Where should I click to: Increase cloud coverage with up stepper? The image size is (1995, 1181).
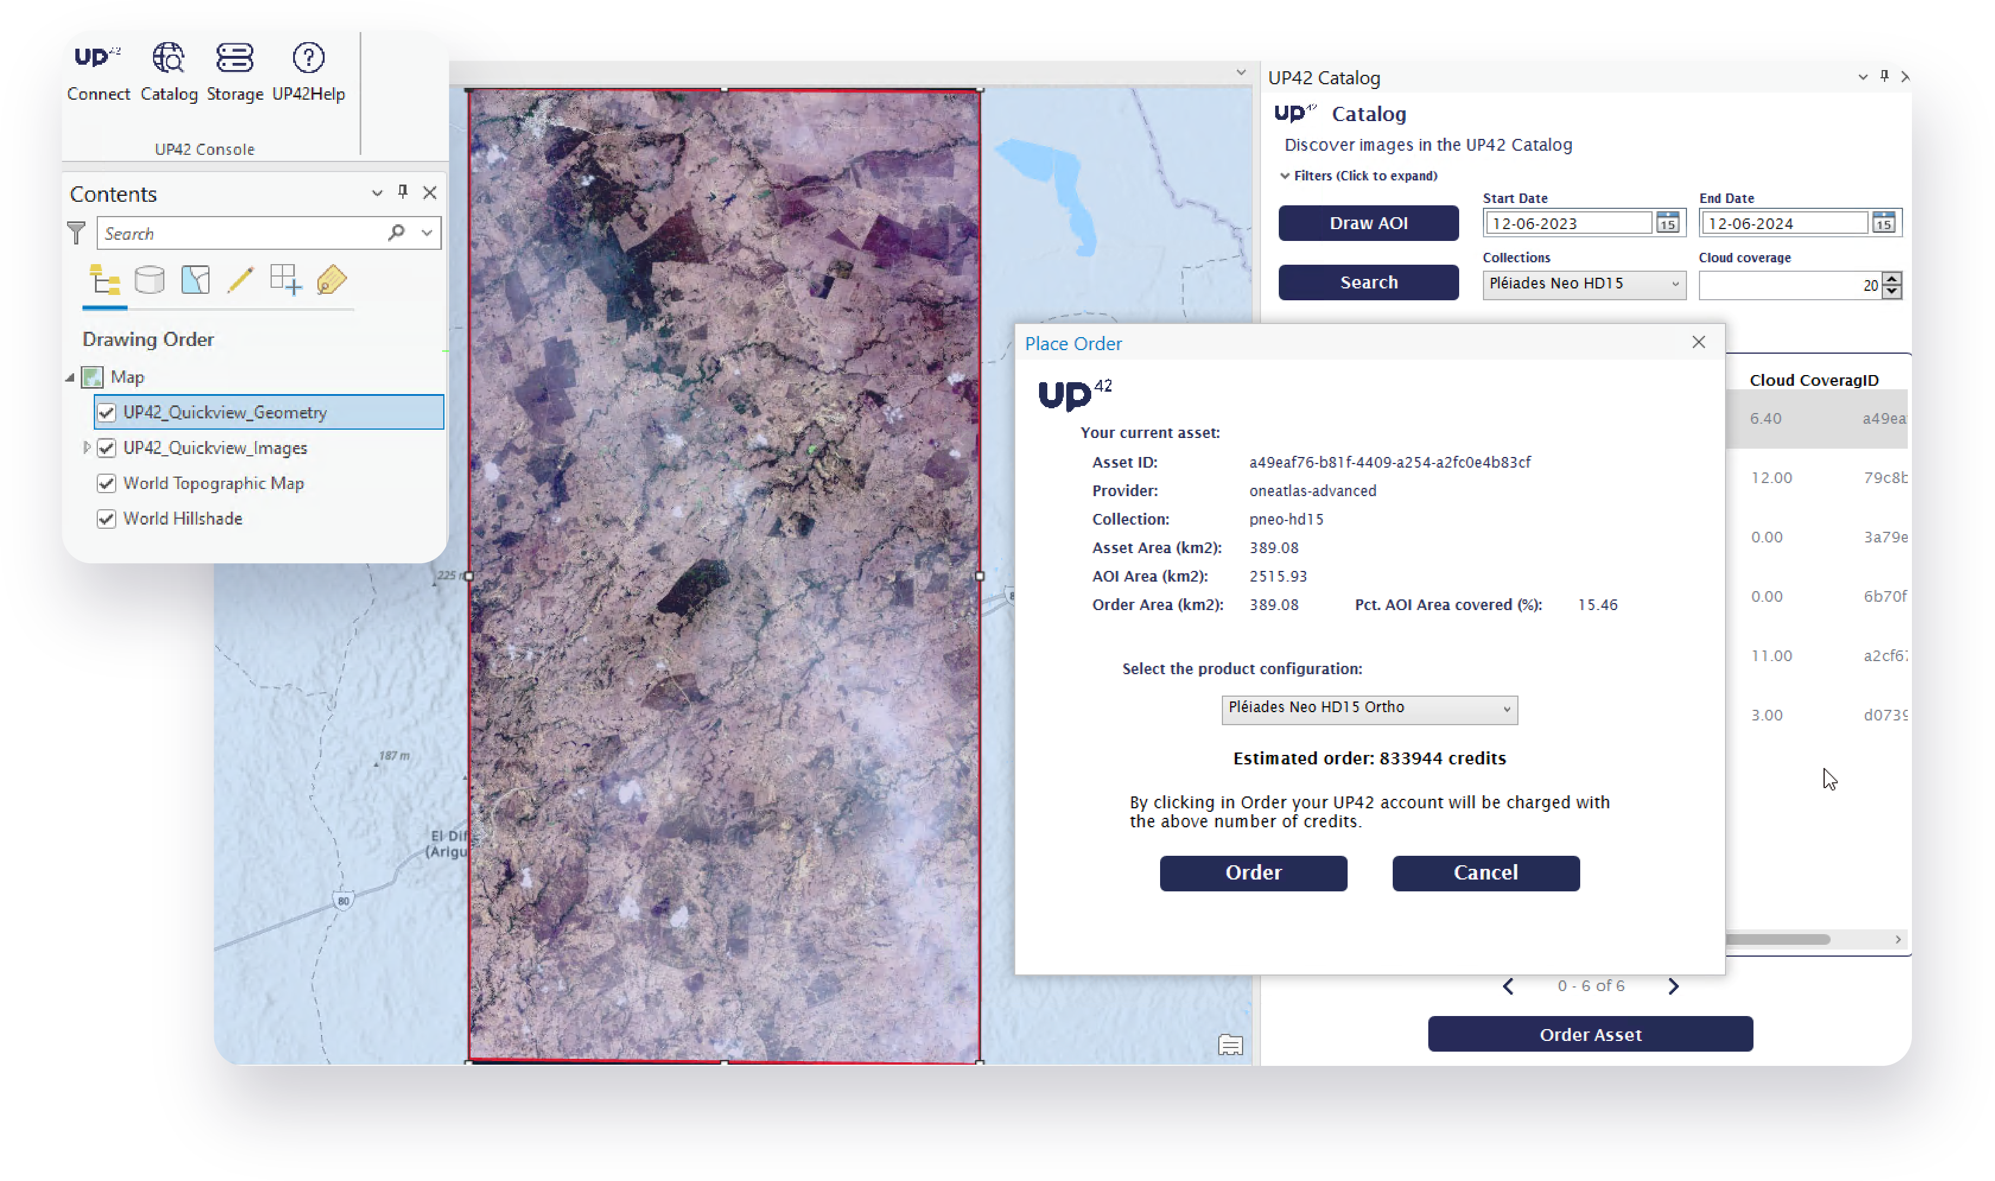tap(1892, 278)
